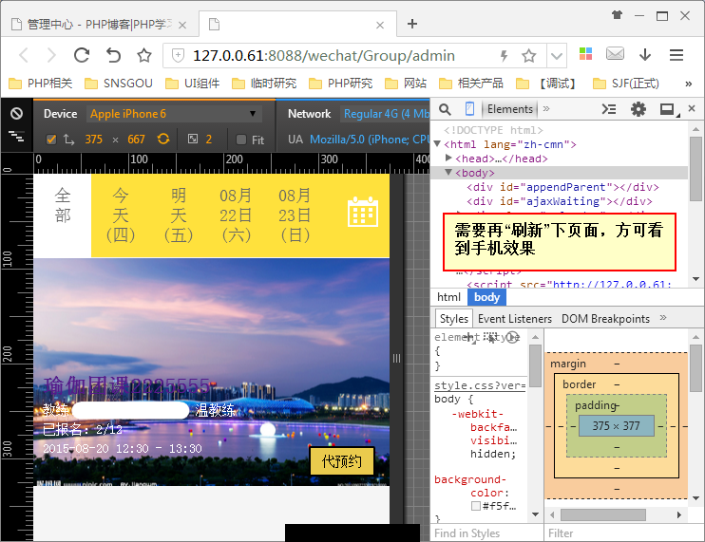Open the DevTools console drawer icon

coord(609,109)
